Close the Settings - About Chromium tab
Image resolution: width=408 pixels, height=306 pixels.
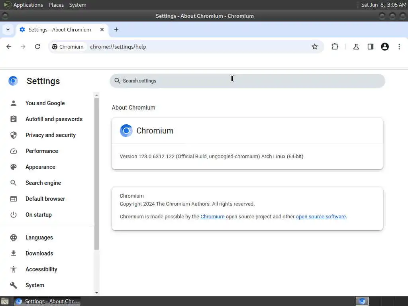[x=102, y=29]
